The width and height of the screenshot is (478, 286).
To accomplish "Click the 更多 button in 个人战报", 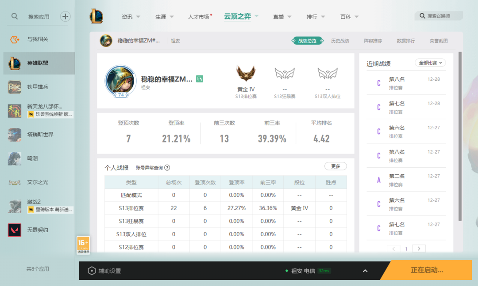I will [335, 166].
